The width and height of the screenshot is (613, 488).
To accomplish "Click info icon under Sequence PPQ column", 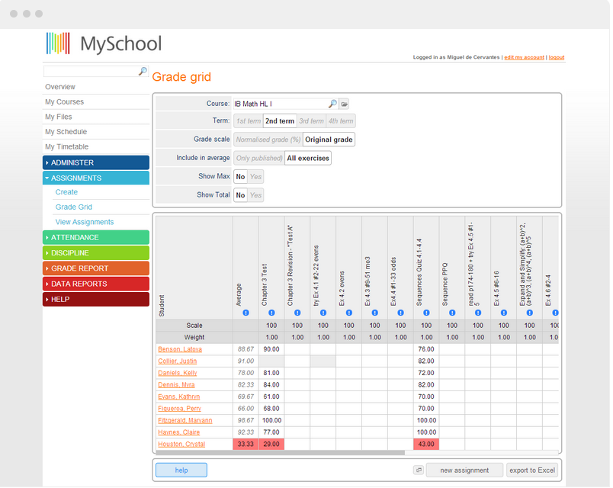I will click(452, 313).
